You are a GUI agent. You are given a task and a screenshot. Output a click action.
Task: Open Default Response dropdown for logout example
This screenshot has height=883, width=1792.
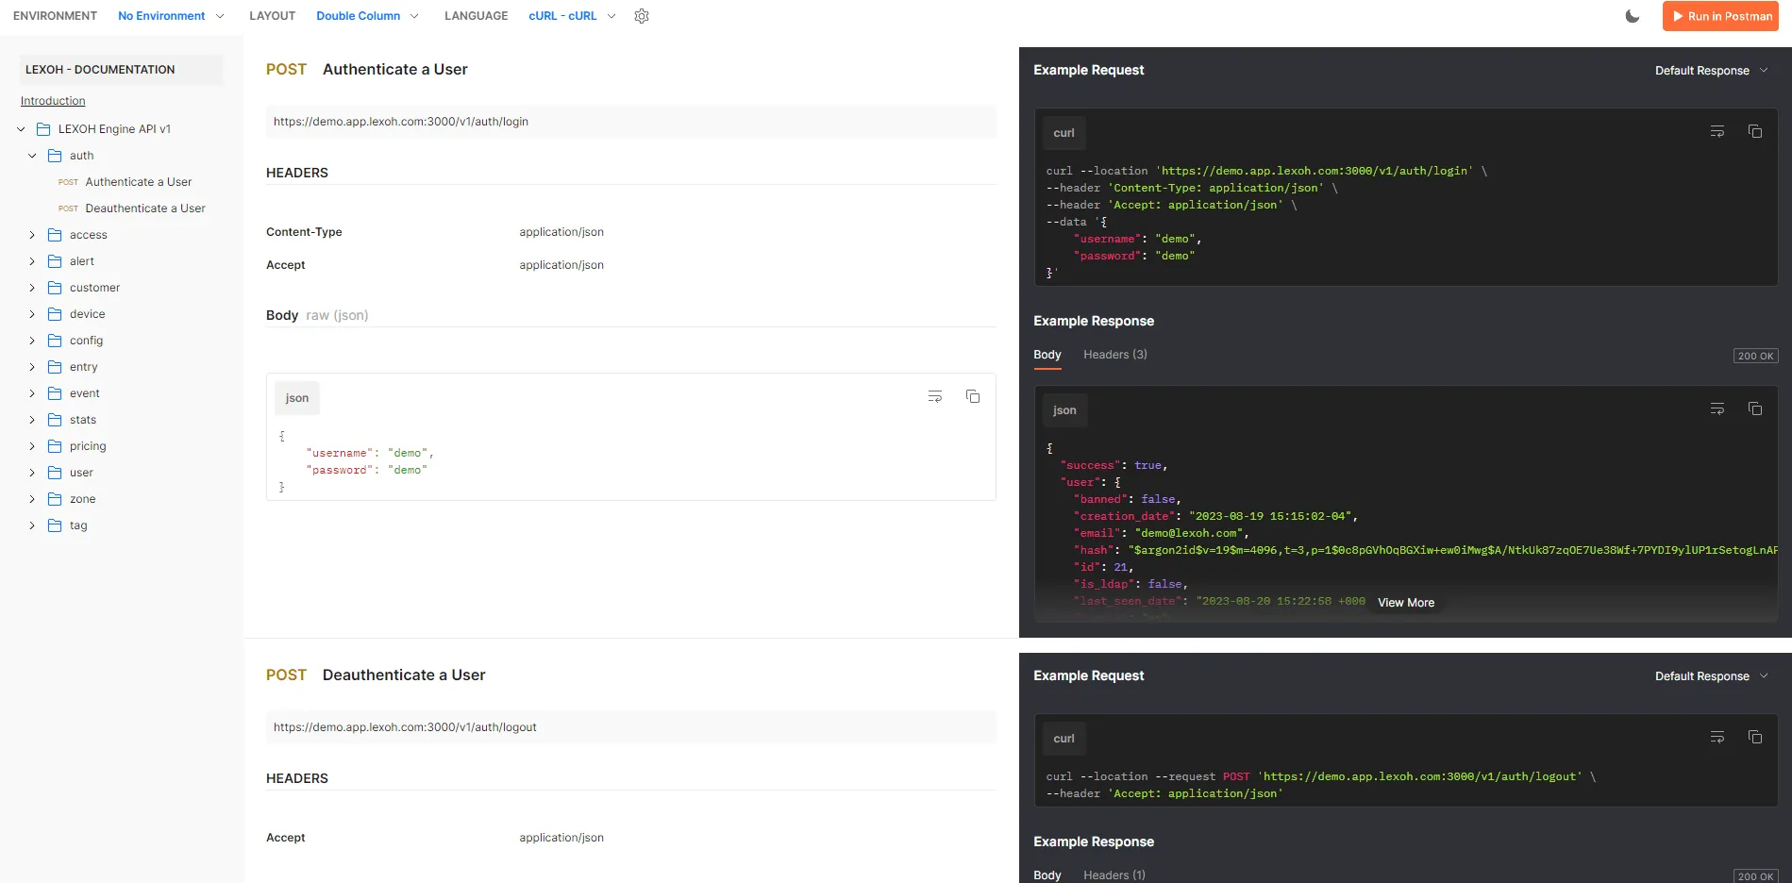1712,676
